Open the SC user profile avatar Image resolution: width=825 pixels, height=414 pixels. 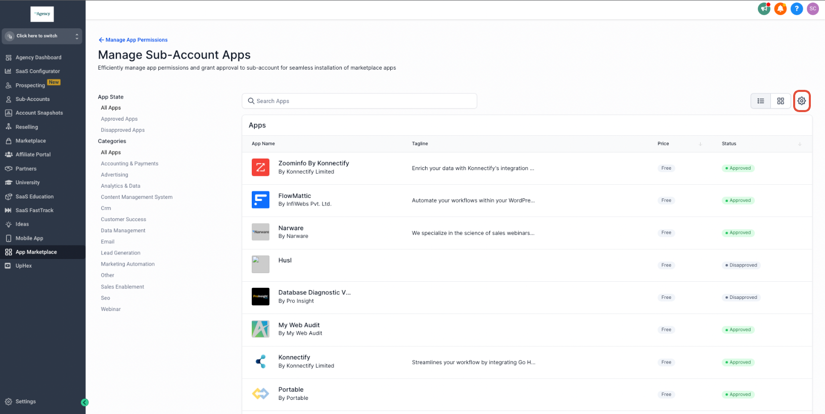coord(813,9)
